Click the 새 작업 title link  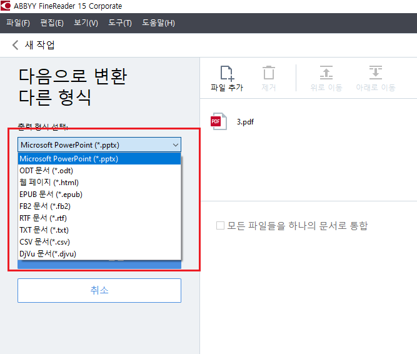[40, 45]
